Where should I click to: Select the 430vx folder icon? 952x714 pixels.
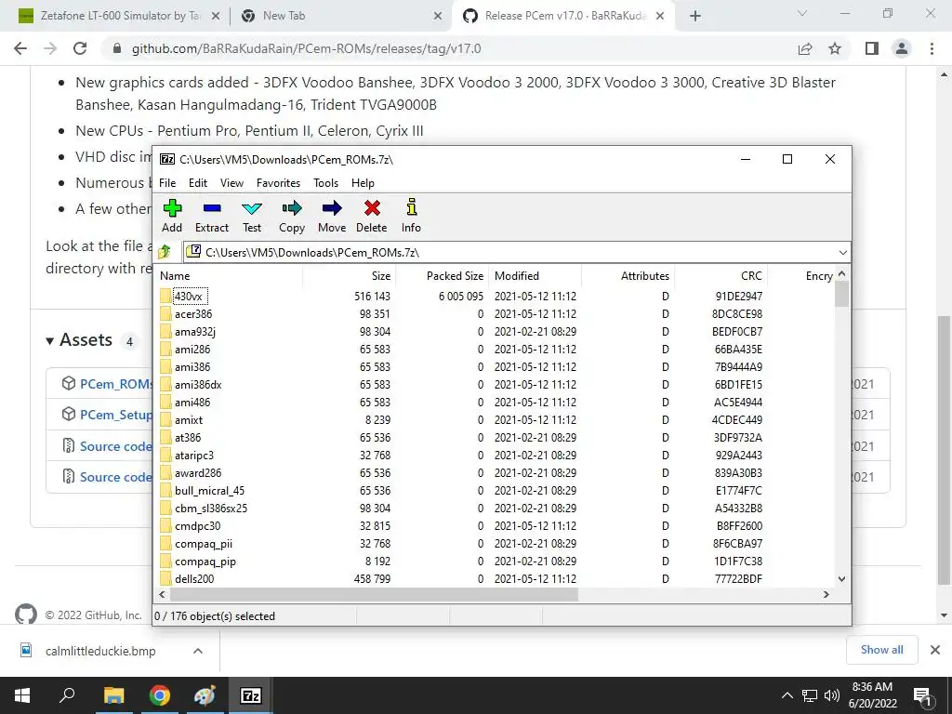(x=165, y=297)
